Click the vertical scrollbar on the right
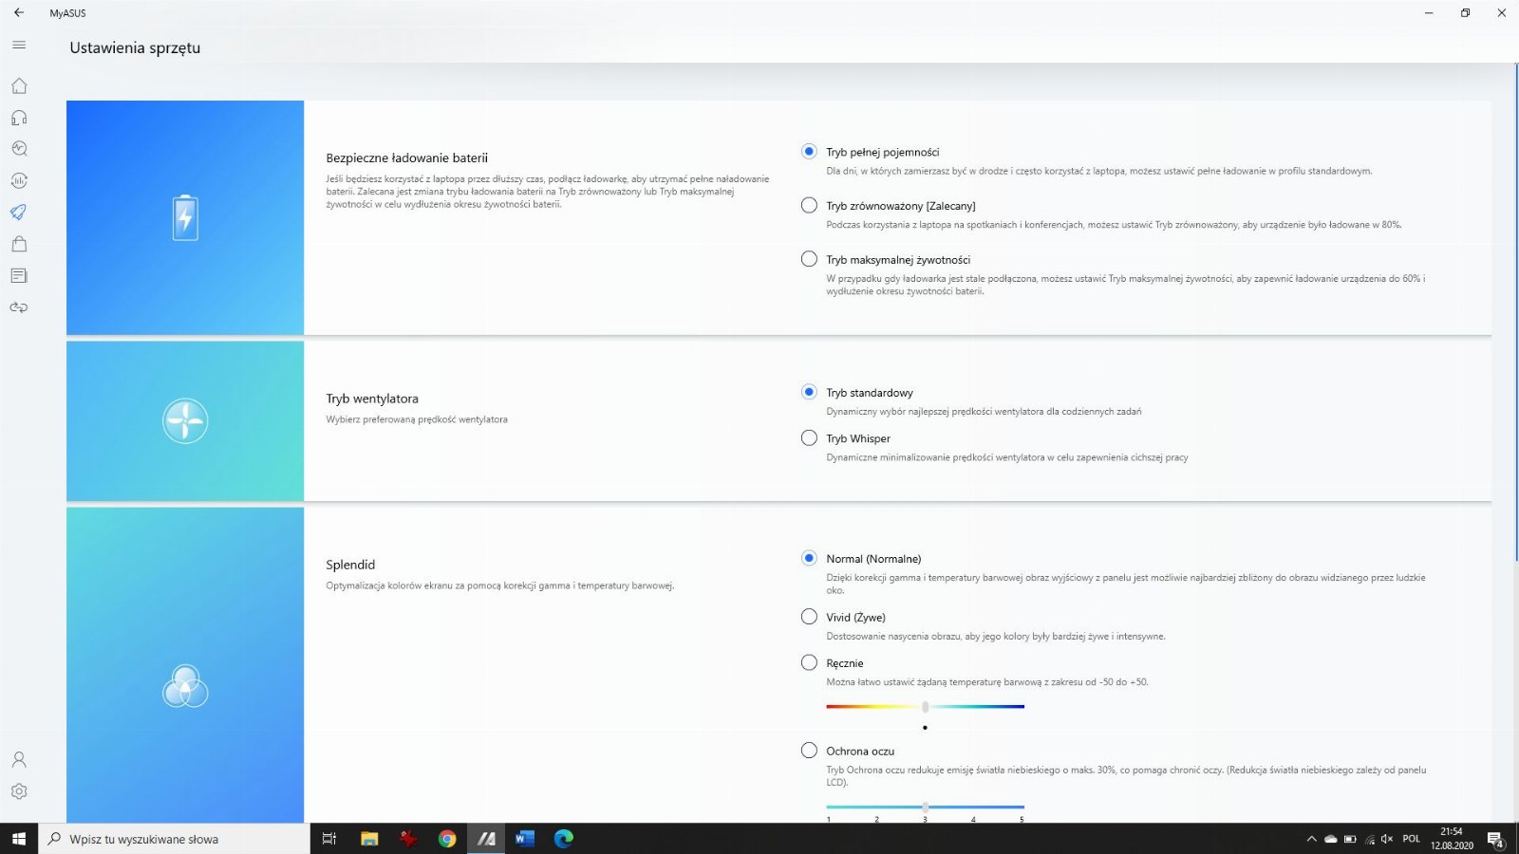Viewport: 1519px width, 854px height. pyautogui.click(x=1514, y=313)
